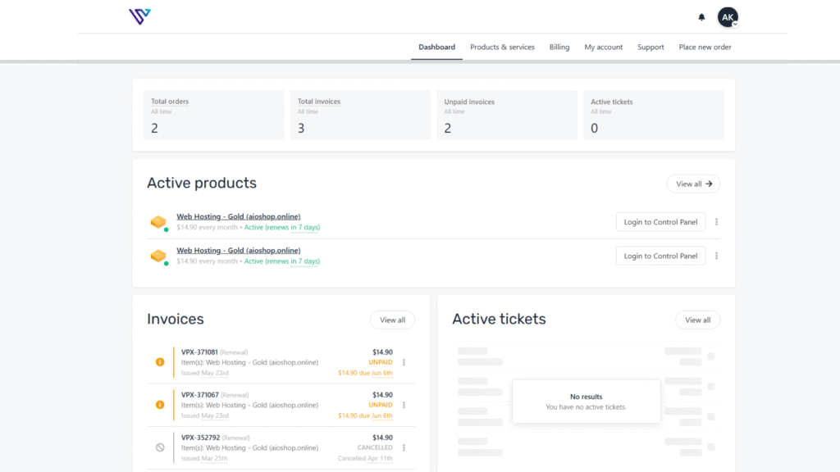
Task: Open the options menu for invoice VPX-371067
Action: [404, 405]
